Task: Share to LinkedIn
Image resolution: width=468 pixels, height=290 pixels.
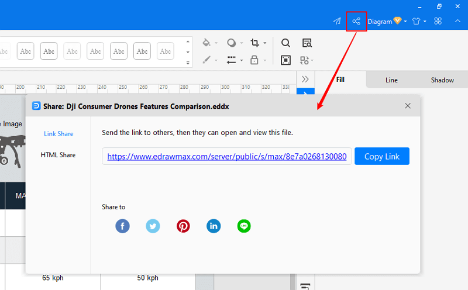Action: (x=214, y=226)
